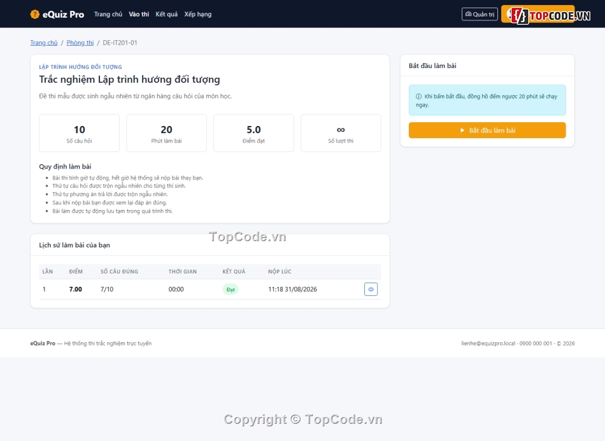
Task: Click the time cell 00:00
Action: (x=176, y=289)
